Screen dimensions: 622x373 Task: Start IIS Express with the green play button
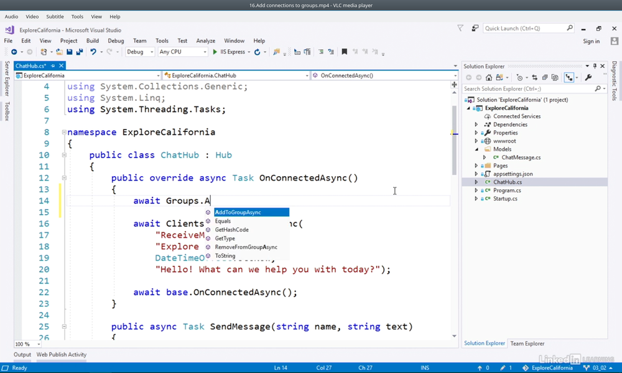215,52
